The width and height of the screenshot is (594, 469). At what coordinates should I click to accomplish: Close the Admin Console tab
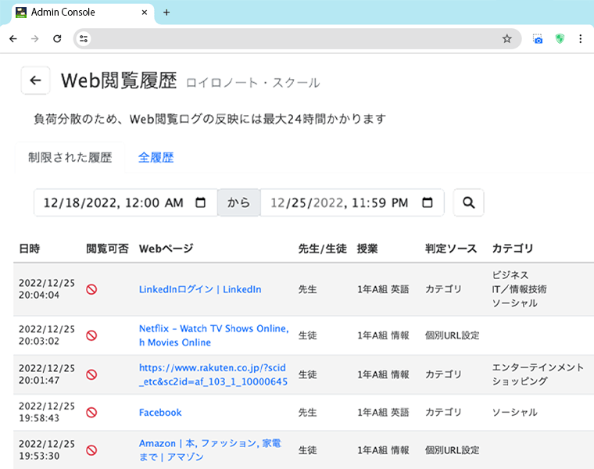145,13
